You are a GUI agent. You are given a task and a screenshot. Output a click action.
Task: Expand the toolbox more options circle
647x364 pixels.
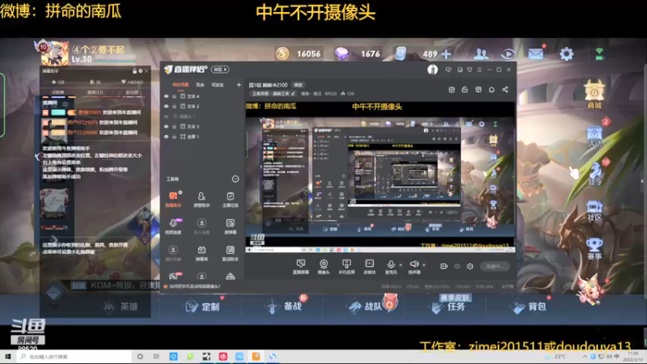click(x=235, y=179)
